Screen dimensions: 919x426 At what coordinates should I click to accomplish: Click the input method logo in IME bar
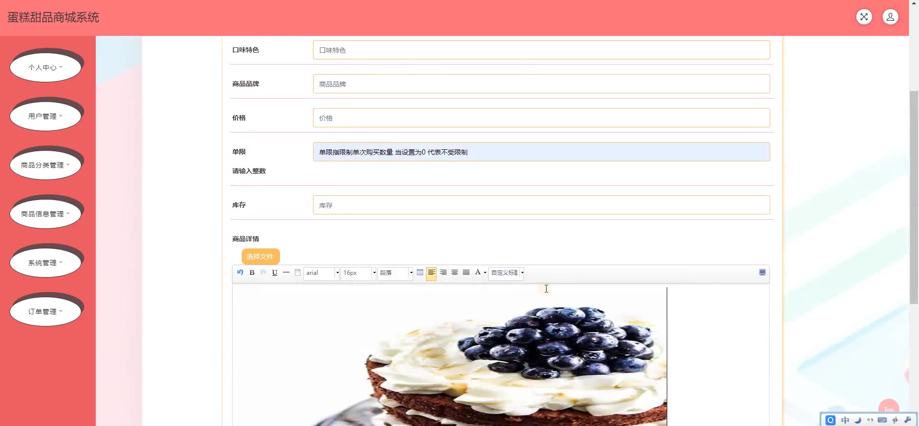click(830, 420)
